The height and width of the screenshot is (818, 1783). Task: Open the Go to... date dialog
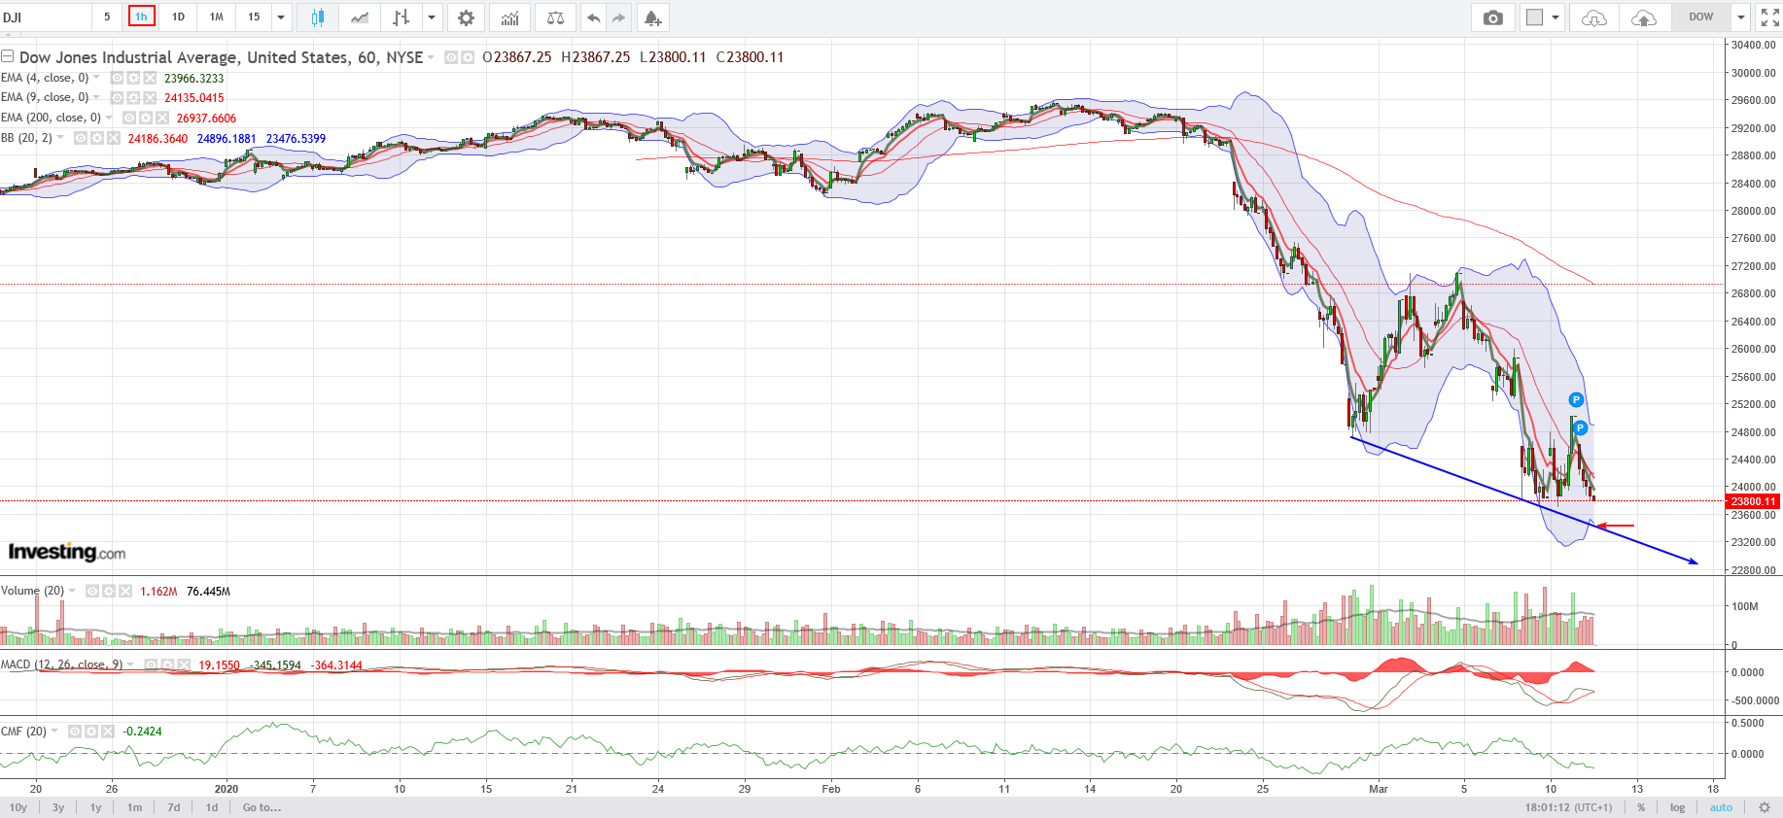262,807
